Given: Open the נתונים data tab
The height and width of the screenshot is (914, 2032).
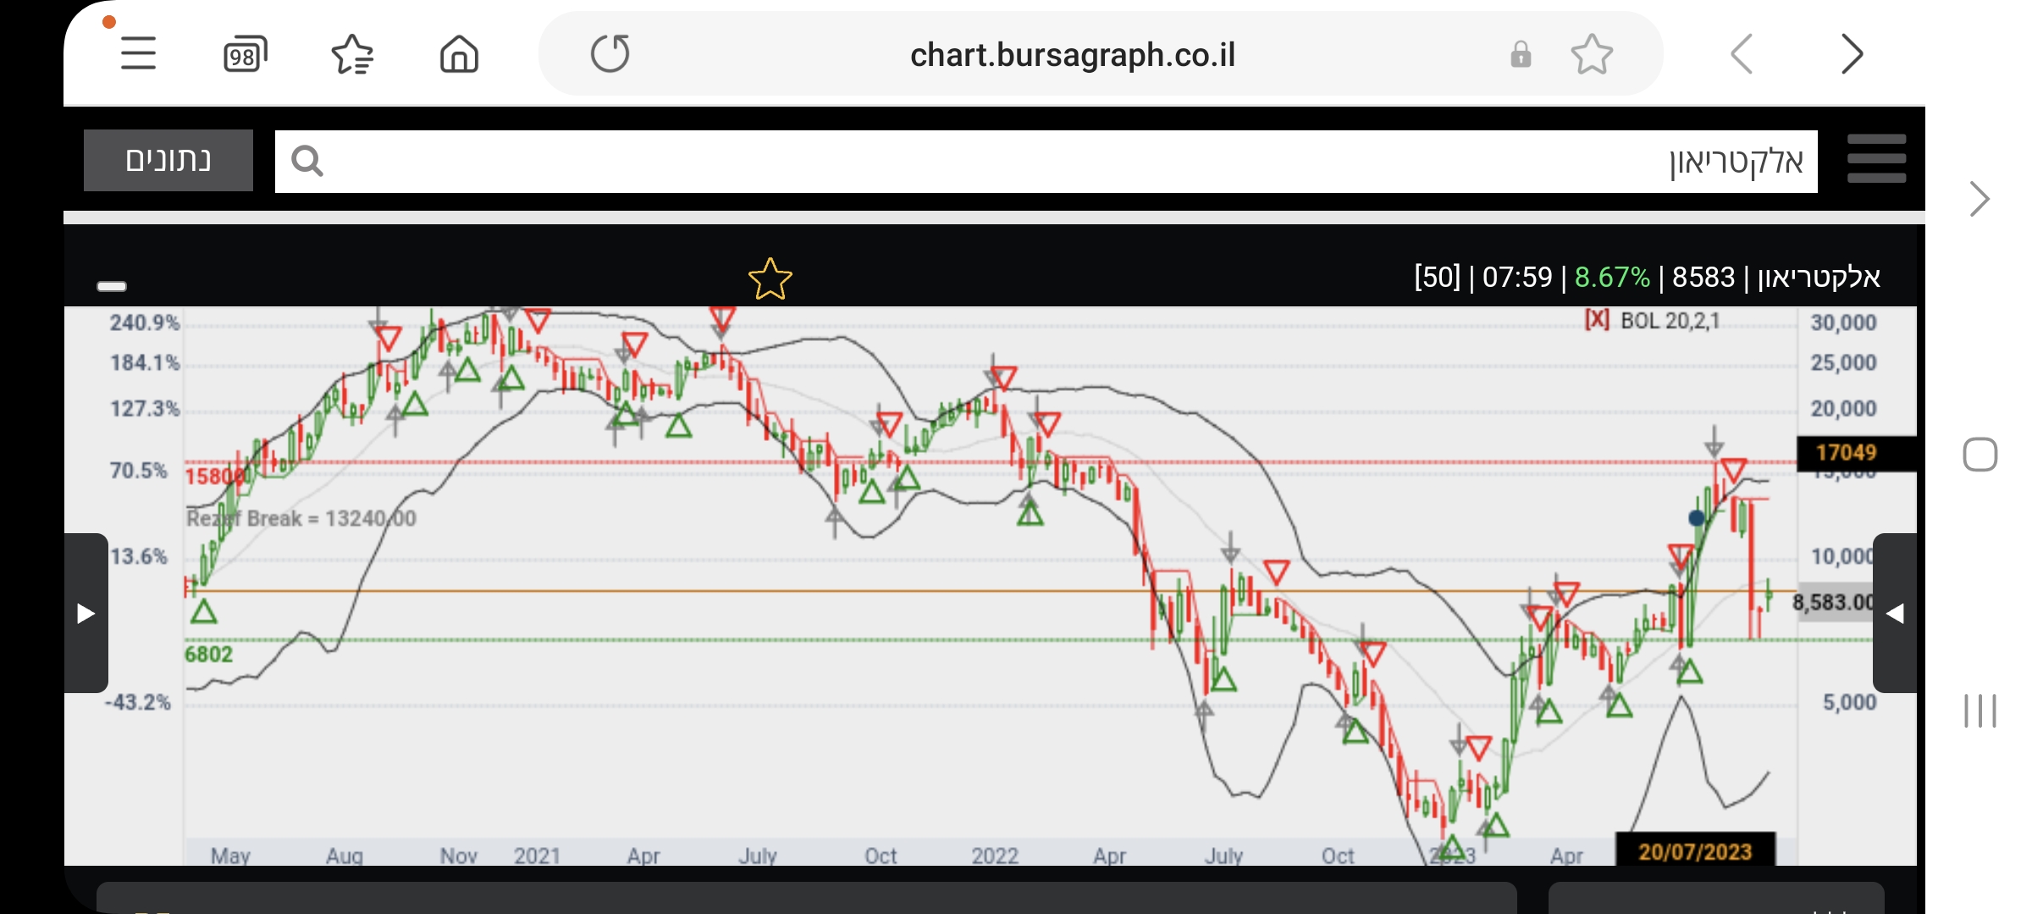Looking at the screenshot, I should click(168, 161).
